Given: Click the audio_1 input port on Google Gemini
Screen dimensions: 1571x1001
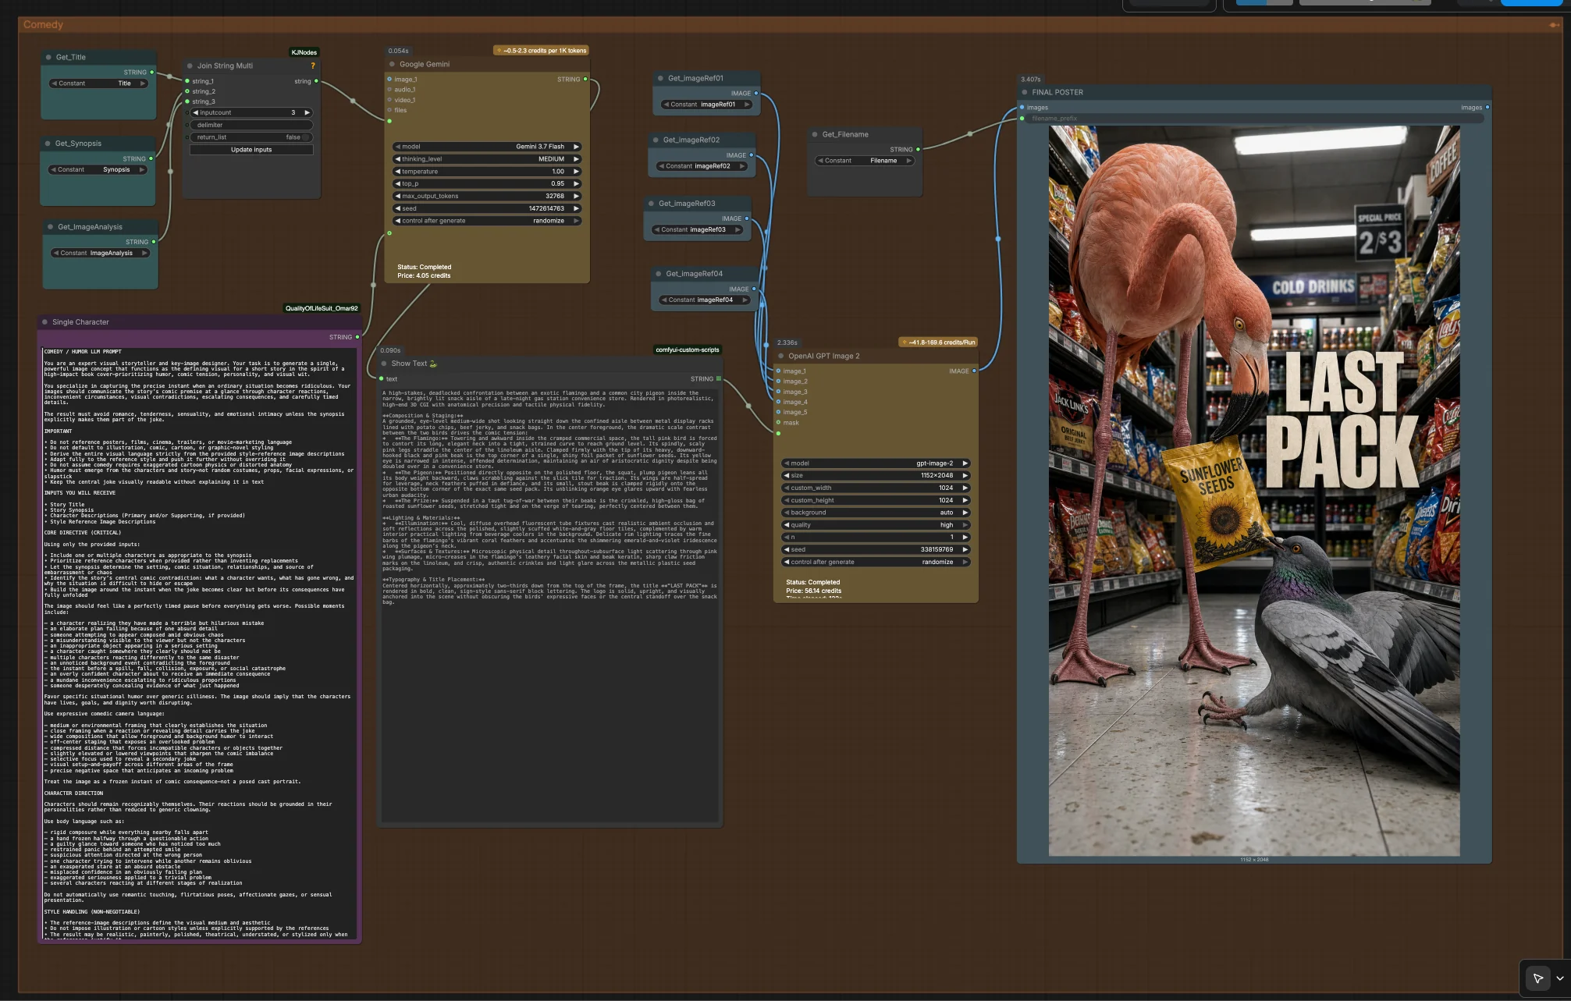Looking at the screenshot, I should 389,90.
